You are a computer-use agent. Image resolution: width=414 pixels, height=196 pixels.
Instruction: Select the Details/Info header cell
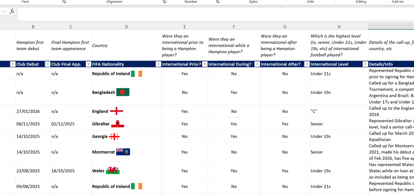tap(391, 64)
